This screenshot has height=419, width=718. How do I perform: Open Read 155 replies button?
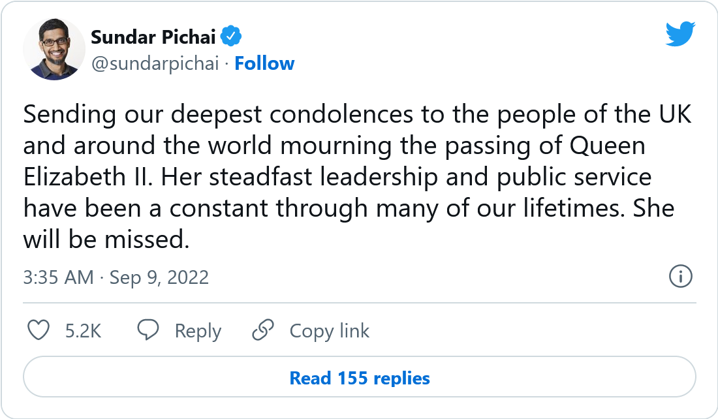(x=360, y=377)
